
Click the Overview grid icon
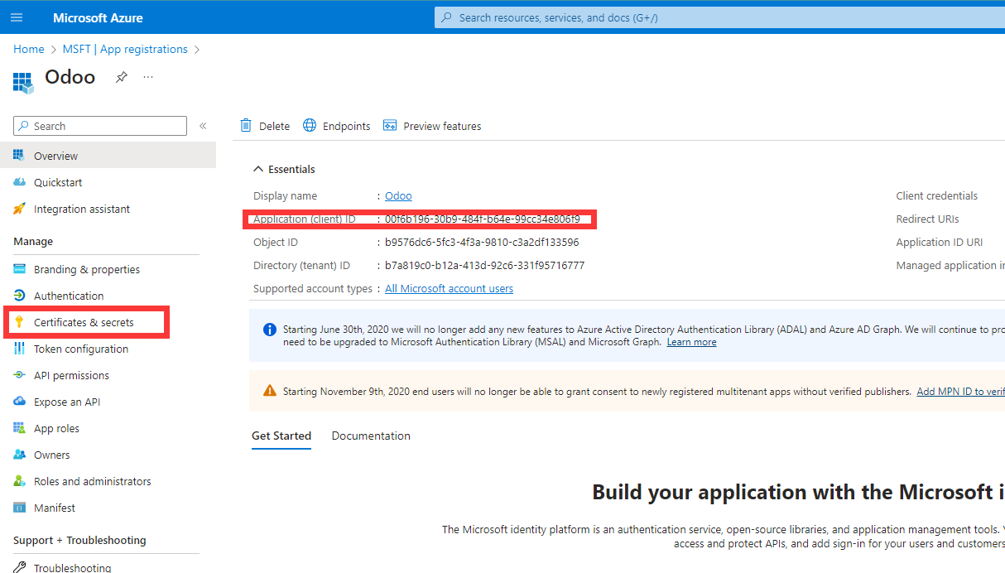click(x=19, y=156)
